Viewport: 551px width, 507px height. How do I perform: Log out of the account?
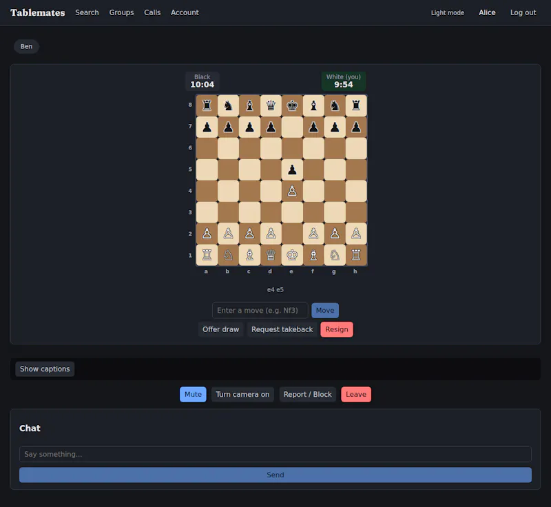[x=523, y=12]
